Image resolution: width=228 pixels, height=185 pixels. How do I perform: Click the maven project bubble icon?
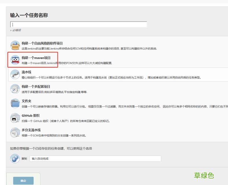coord(15,60)
